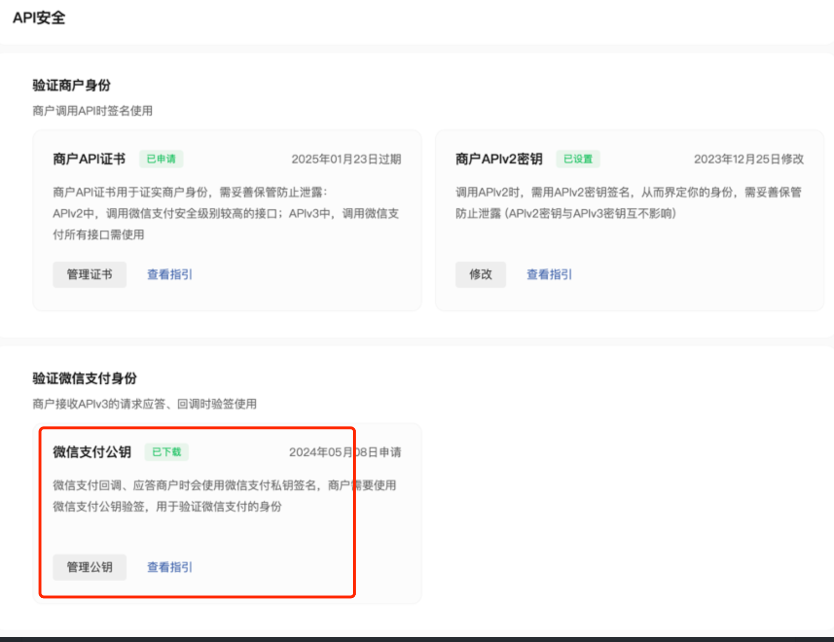Image resolution: width=834 pixels, height=642 pixels.
Task: Click the 2024年05月08日申请 date text
Action: [x=345, y=452]
